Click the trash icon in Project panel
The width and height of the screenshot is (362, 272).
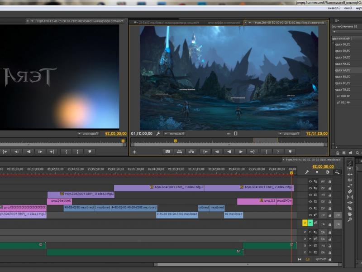[x=338, y=153]
